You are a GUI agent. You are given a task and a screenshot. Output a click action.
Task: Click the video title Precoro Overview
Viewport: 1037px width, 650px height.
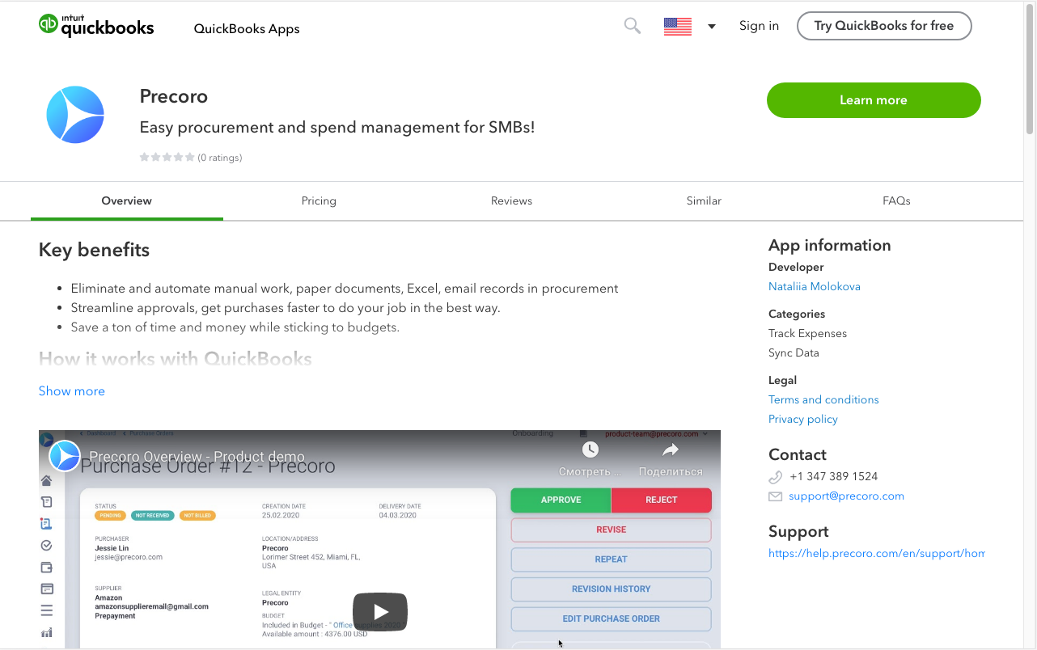[197, 456]
